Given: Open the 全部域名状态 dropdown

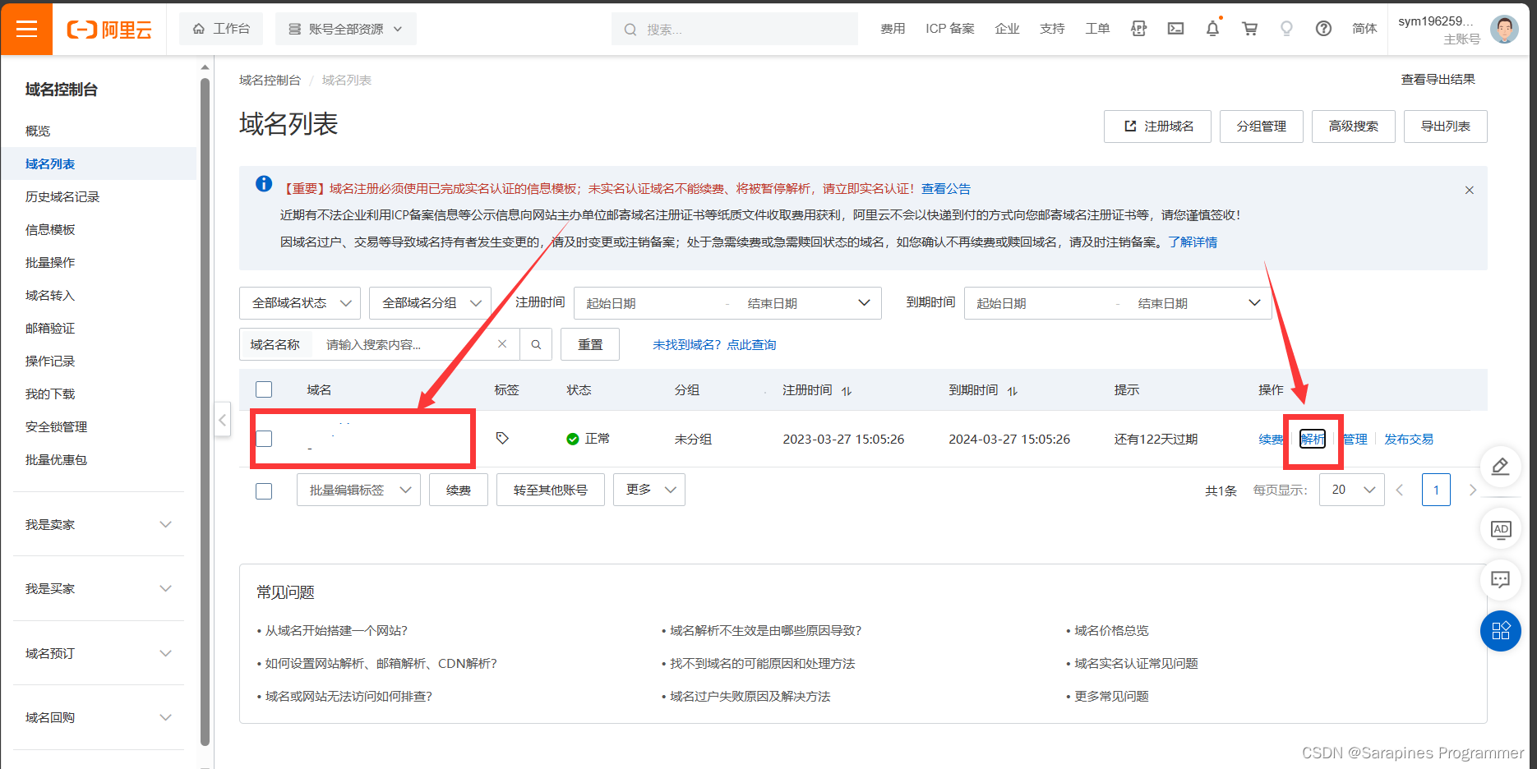Looking at the screenshot, I should [299, 302].
